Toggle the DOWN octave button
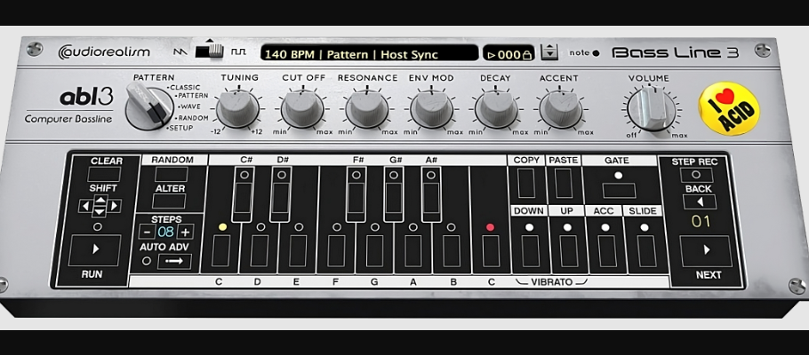 click(530, 251)
